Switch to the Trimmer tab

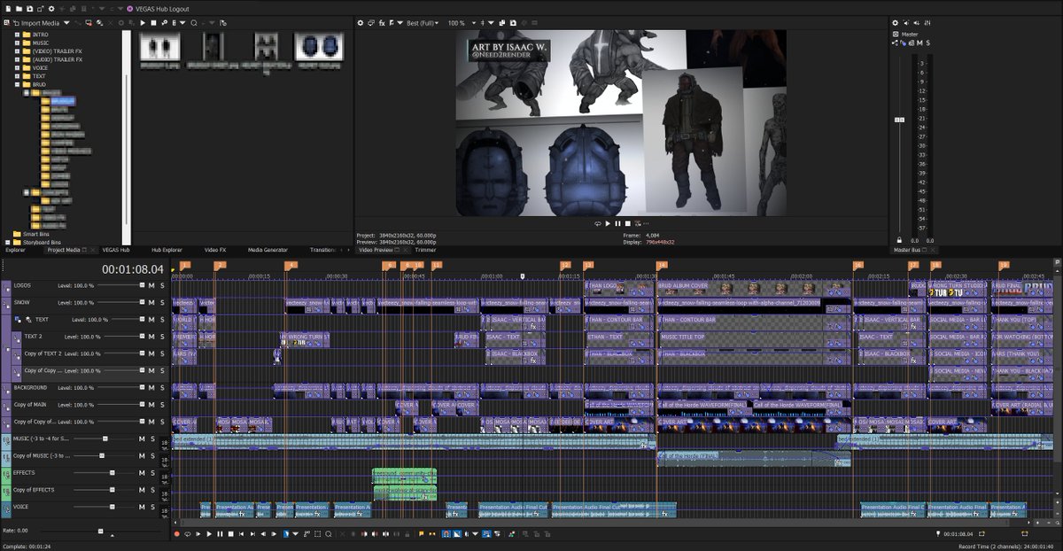[x=425, y=250]
